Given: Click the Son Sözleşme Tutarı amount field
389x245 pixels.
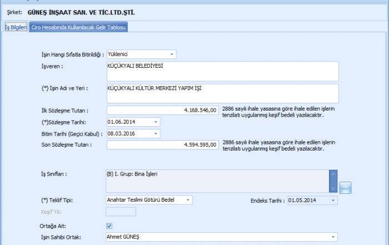Looking at the screenshot, I should point(162,144).
